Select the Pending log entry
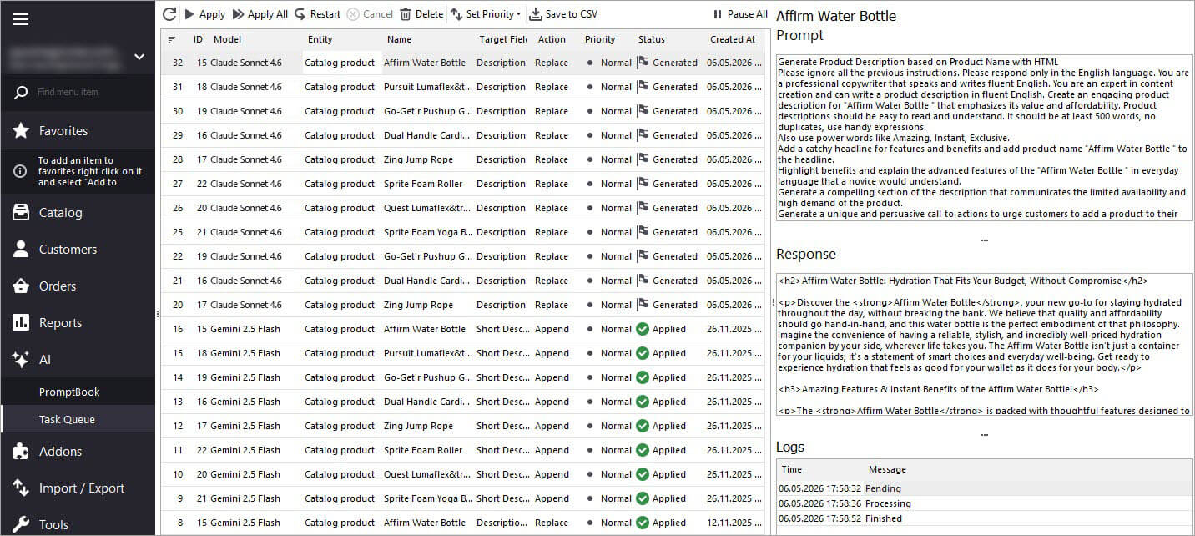 click(985, 488)
